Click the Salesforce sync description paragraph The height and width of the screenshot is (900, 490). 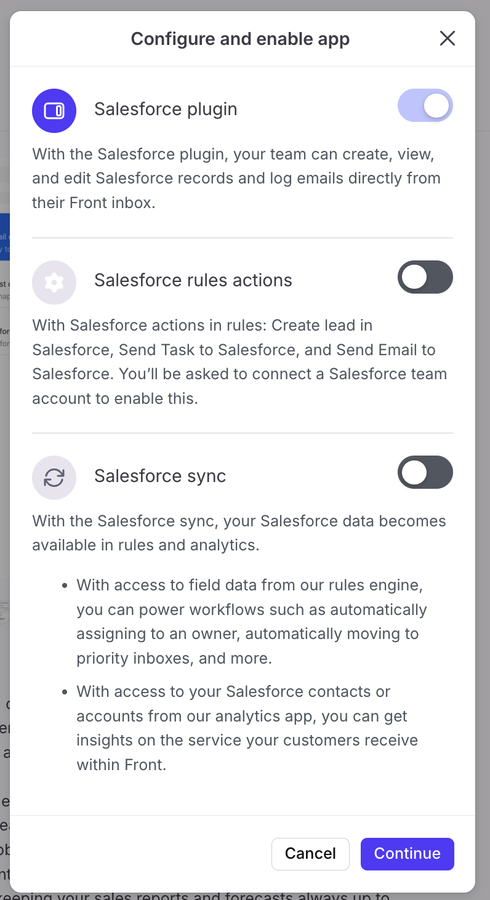(239, 533)
